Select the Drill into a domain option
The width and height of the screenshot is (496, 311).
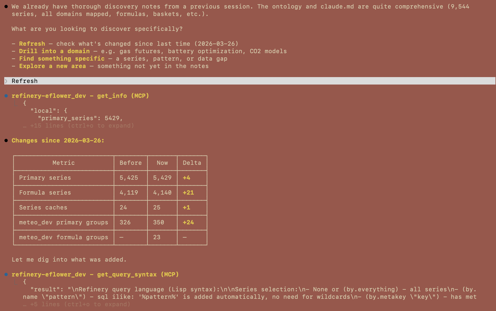54,51
